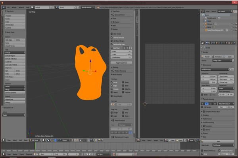Viewport: 238px width, 158px height.
Task: Select the rotate manipulator icon
Action: 58,140
